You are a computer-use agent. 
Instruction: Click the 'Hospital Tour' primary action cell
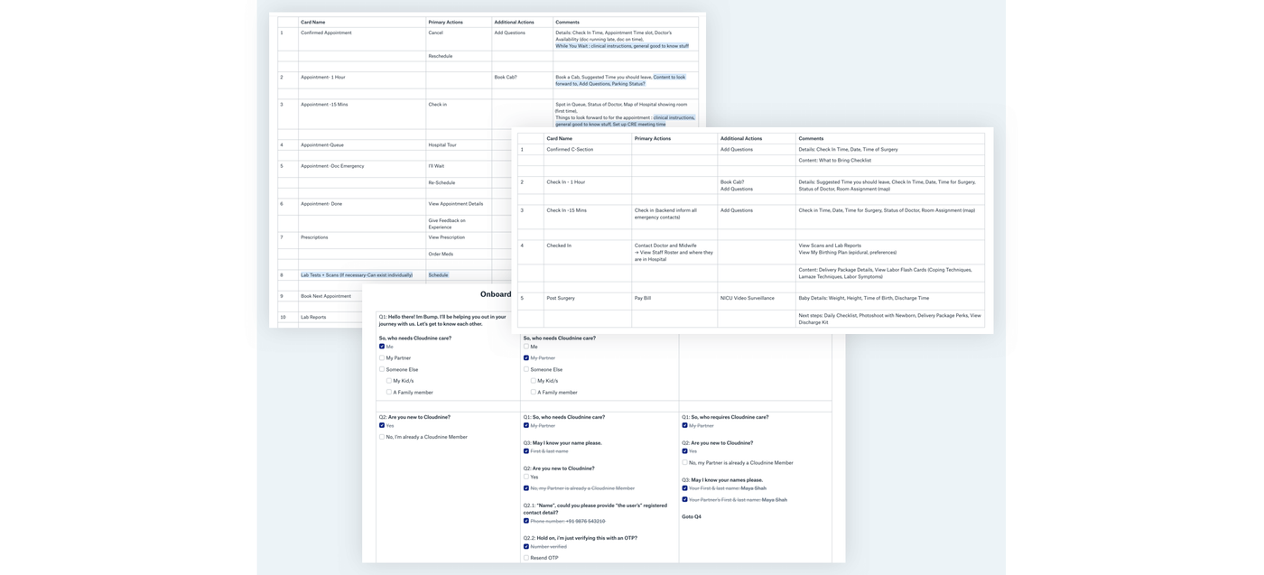[x=442, y=144]
